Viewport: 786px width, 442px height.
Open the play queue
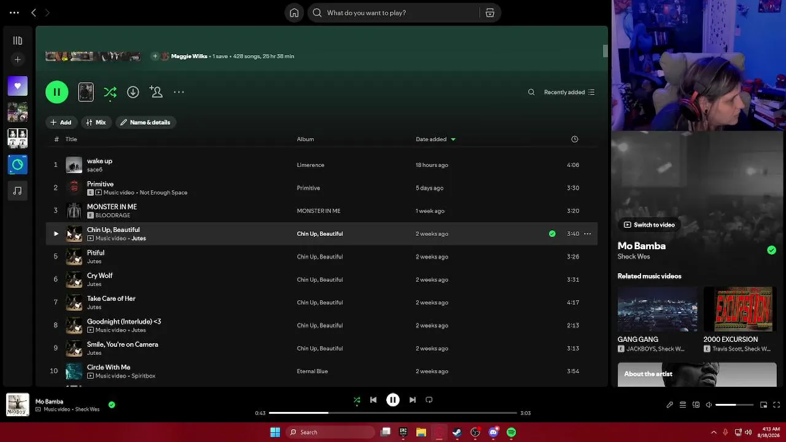click(683, 405)
